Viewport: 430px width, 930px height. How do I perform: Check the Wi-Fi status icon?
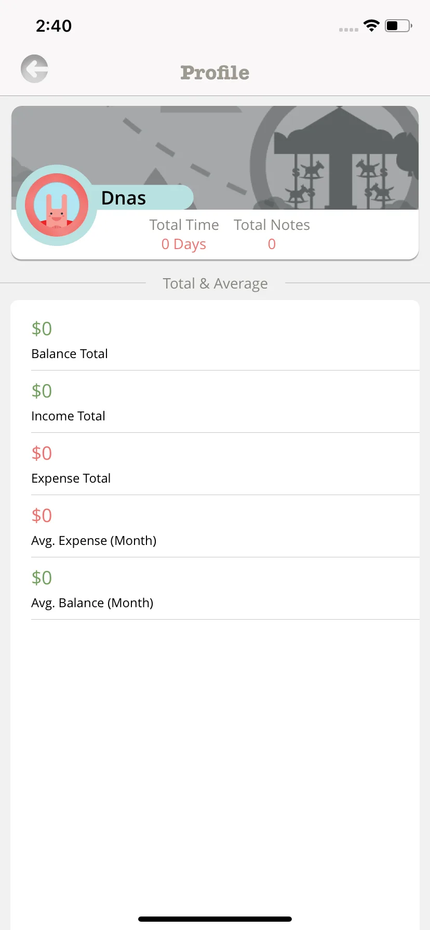click(x=371, y=25)
